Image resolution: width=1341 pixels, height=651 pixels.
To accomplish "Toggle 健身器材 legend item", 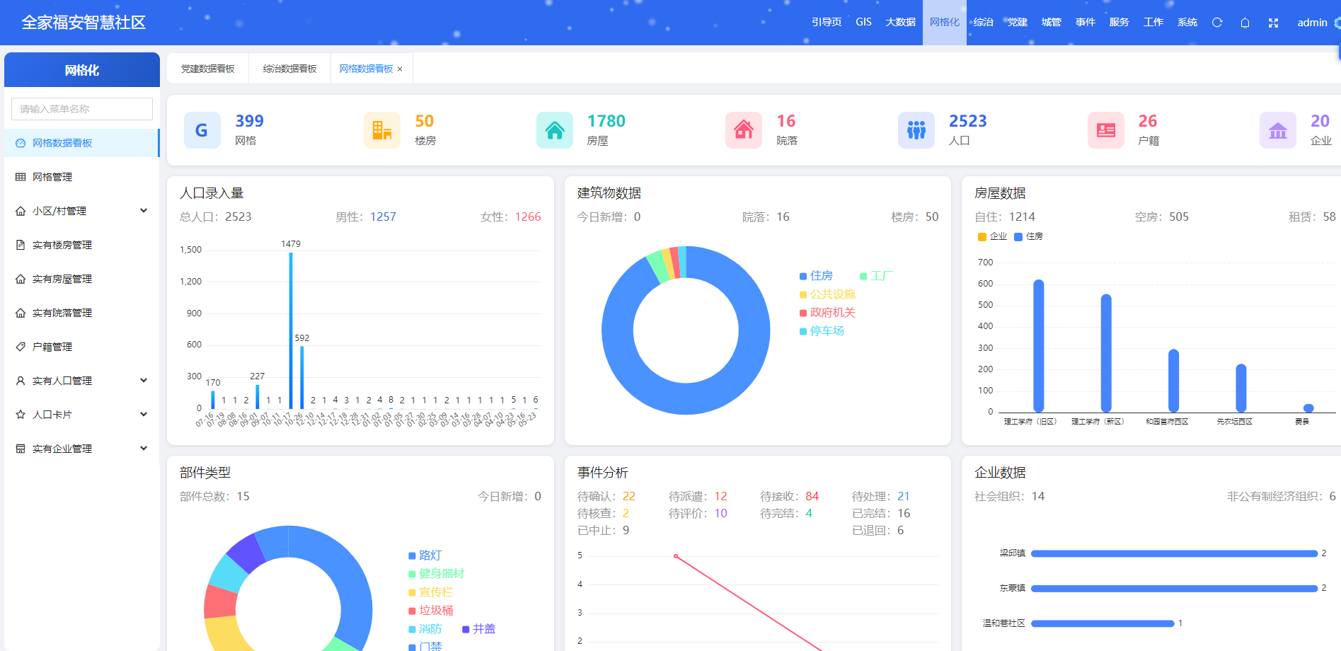I will [436, 574].
